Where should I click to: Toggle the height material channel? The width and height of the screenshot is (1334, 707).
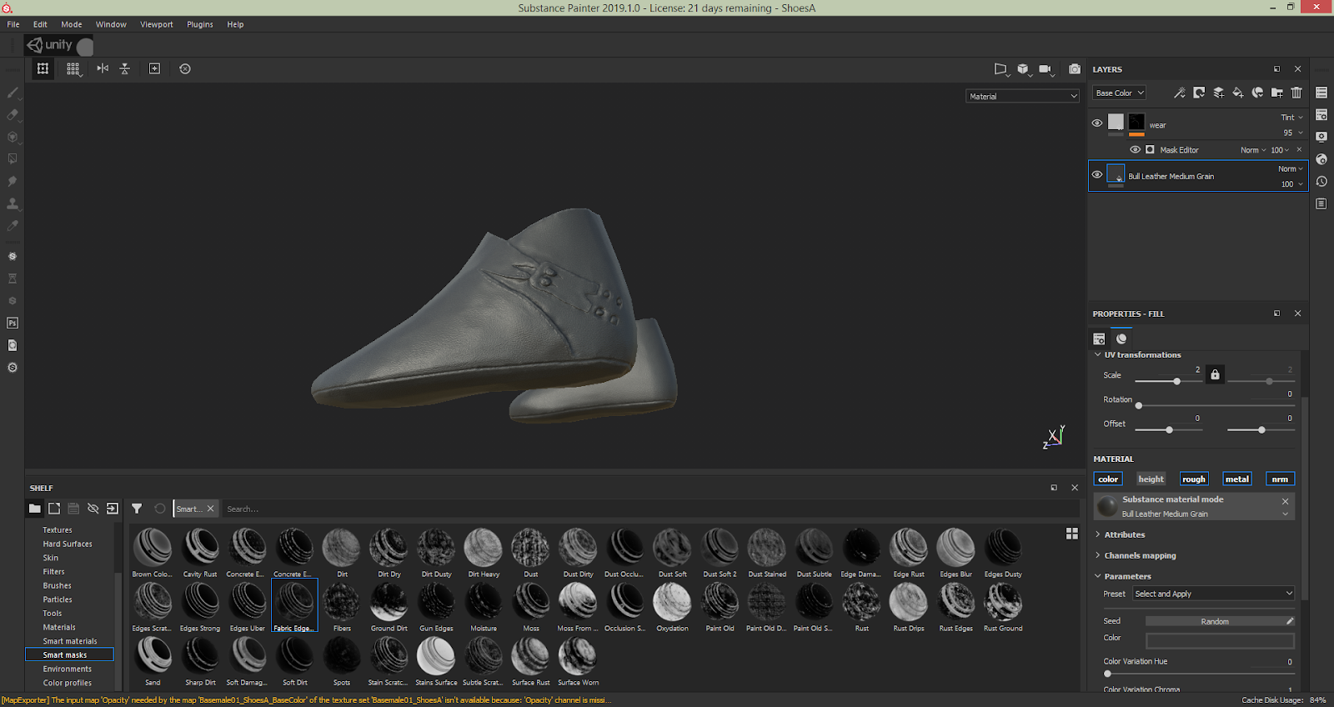(1151, 479)
